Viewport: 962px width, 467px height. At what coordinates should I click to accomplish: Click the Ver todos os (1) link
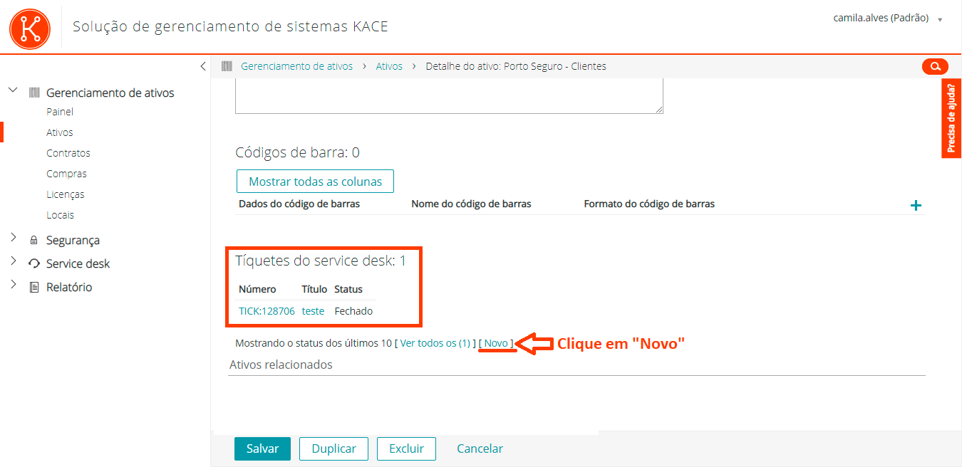click(435, 343)
